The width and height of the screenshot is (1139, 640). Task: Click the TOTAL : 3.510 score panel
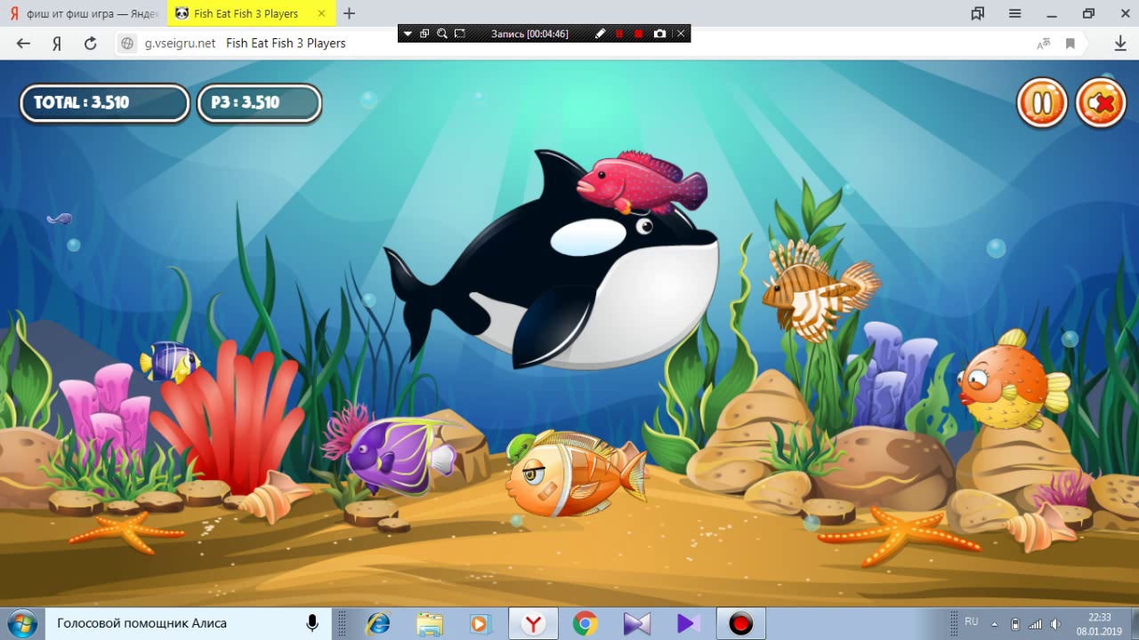click(105, 103)
